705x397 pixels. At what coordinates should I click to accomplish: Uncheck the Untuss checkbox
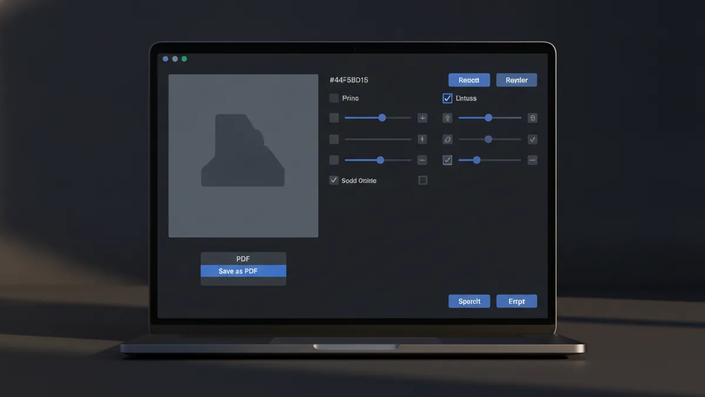[447, 98]
